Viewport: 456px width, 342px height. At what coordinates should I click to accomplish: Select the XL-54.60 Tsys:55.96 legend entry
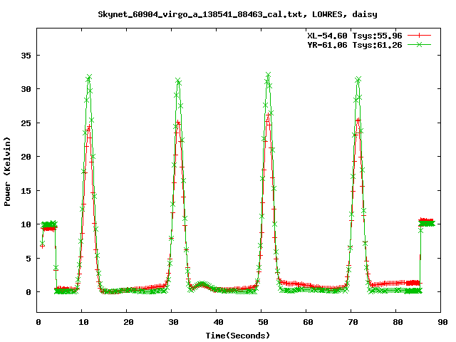tap(355, 36)
